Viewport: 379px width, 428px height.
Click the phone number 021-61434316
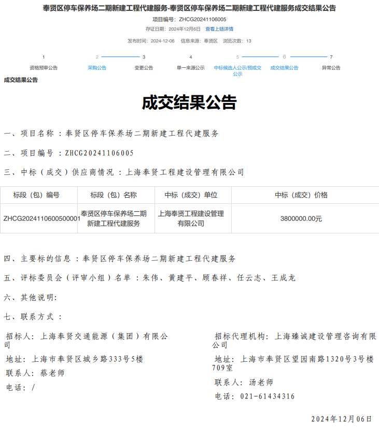[x=267, y=396]
